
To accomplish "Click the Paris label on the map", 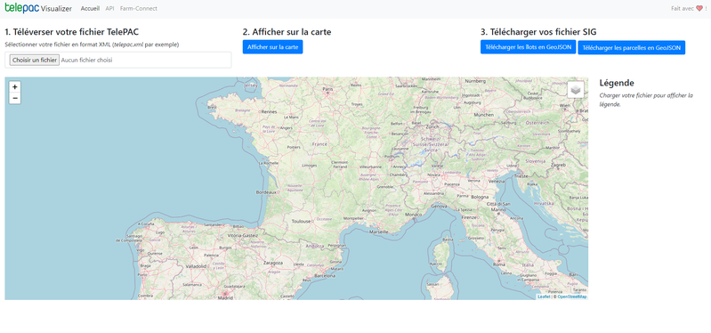I will (x=327, y=89).
